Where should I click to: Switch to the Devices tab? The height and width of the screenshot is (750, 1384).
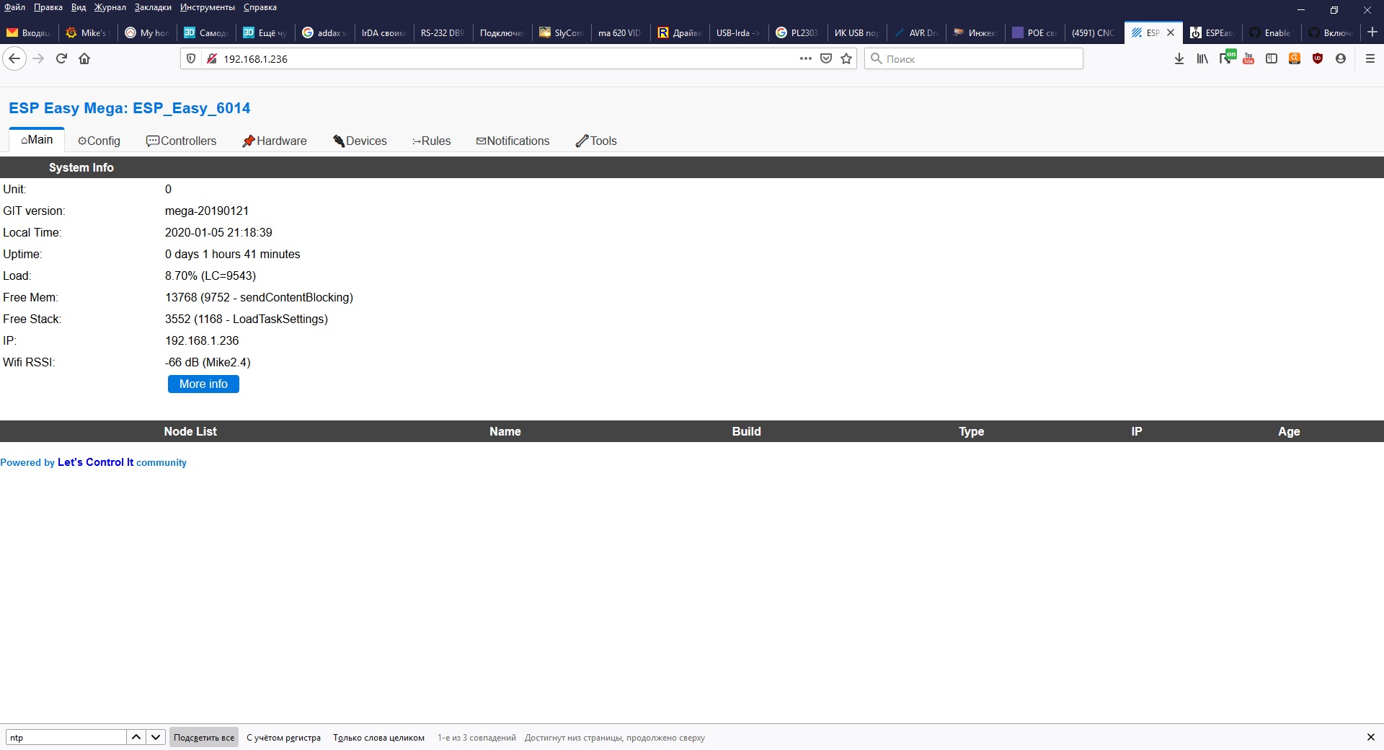click(360, 141)
